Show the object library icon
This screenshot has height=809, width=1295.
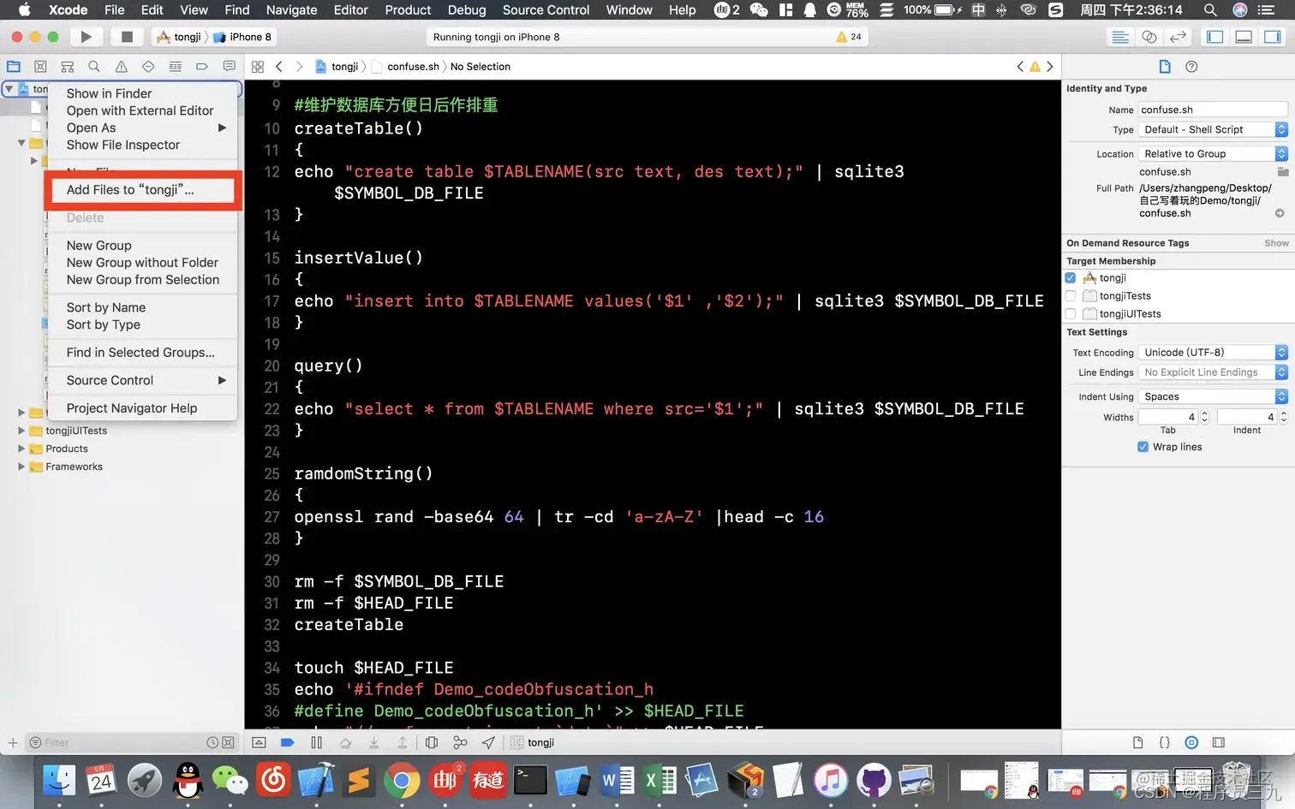(x=1191, y=742)
